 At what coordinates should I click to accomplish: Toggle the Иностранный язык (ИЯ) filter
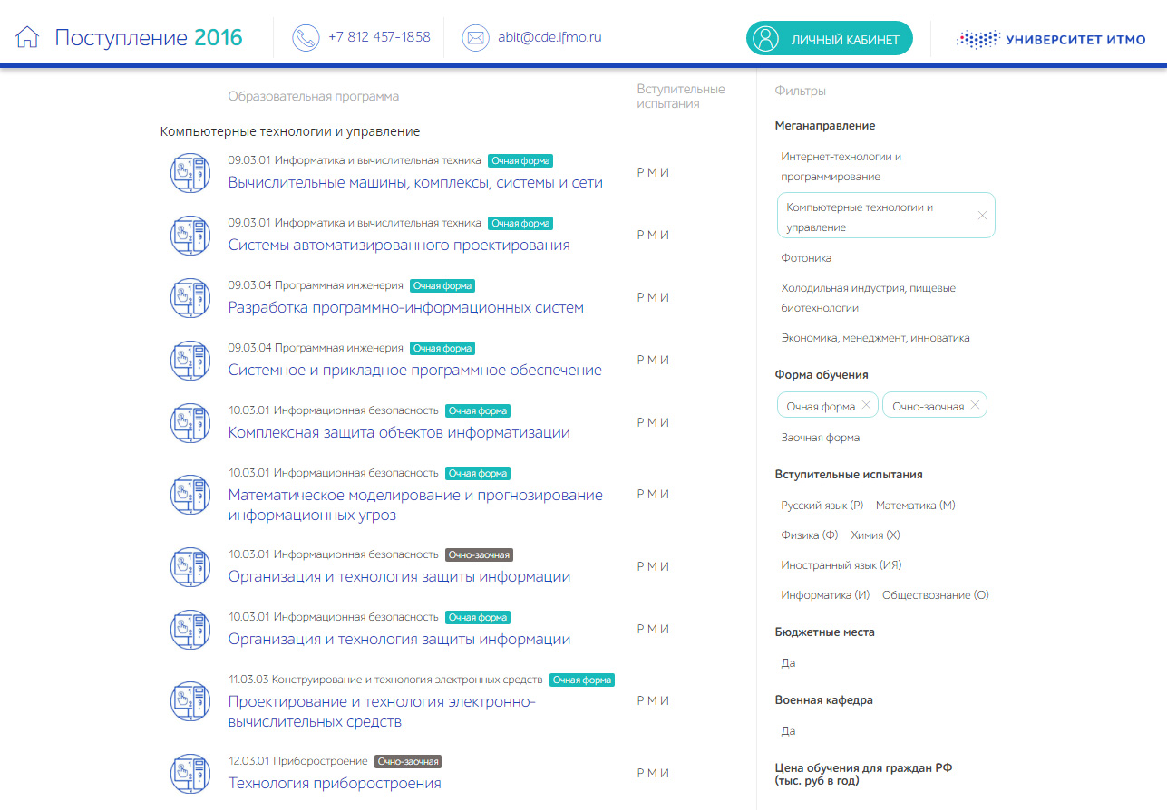click(x=841, y=565)
